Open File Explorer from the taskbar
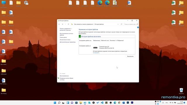Viewport: 187px width, 105px height. coord(81,103)
